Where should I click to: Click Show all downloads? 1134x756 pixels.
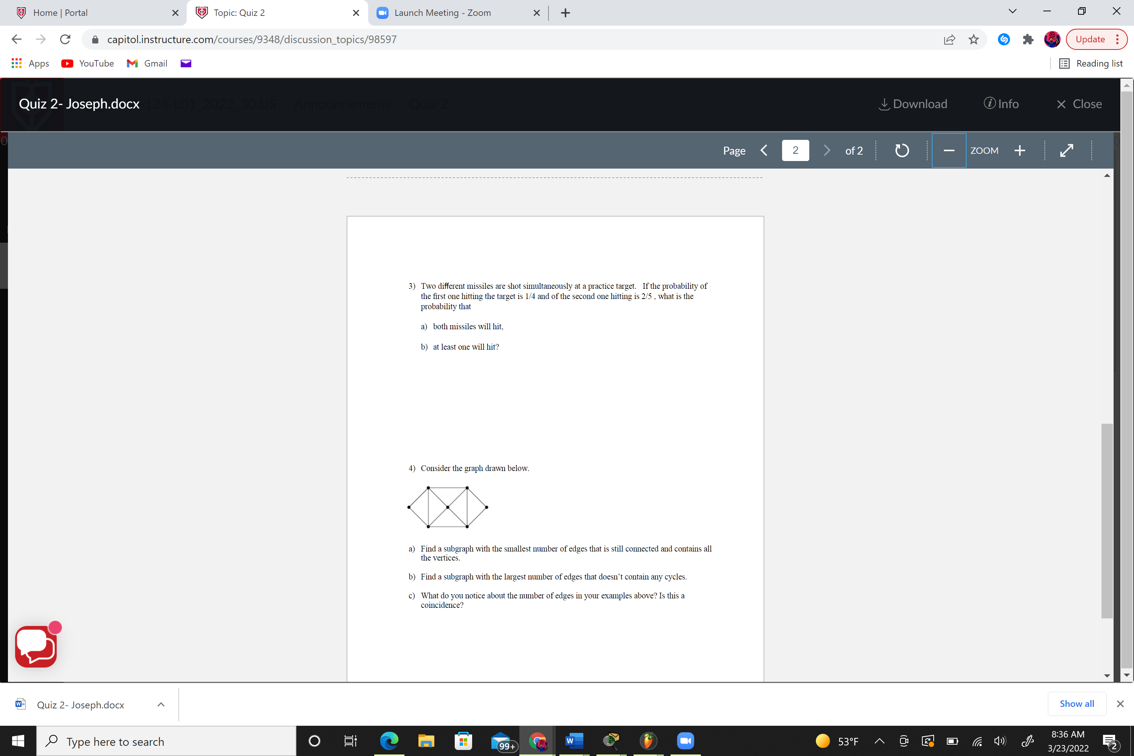tap(1077, 703)
